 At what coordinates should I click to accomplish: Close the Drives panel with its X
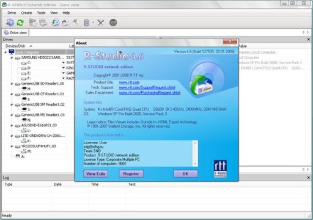point(308,39)
